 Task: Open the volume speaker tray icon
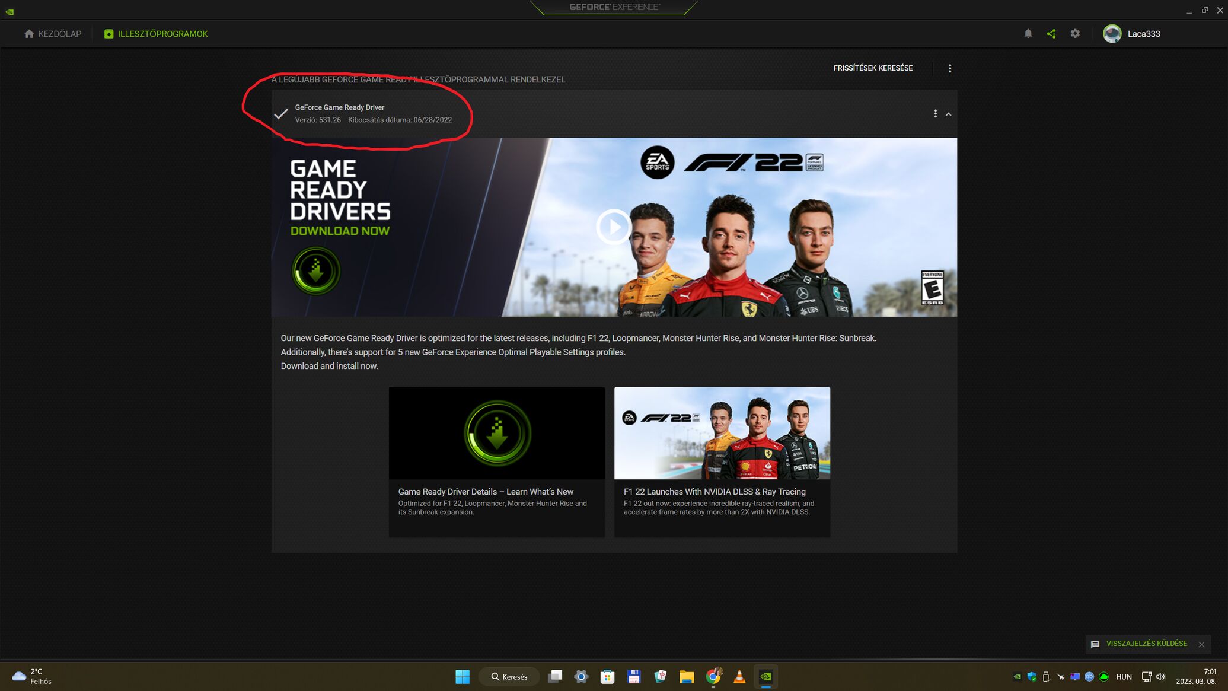point(1160,677)
